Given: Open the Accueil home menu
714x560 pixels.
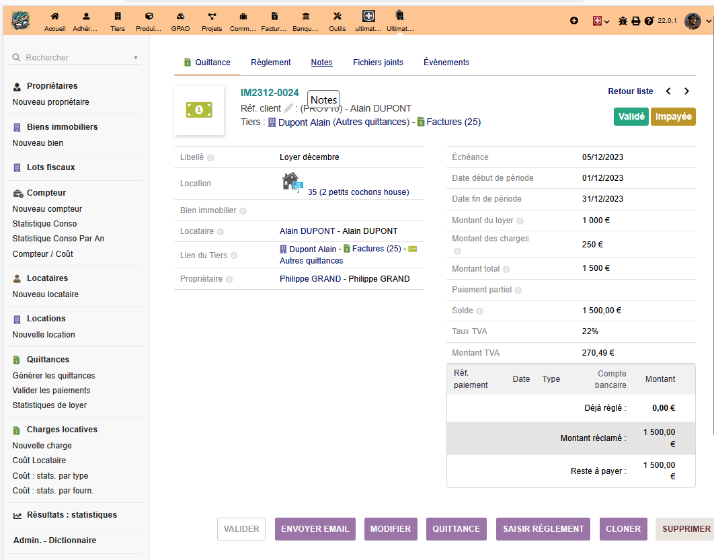Looking at the screenshot, I should 54,21.
